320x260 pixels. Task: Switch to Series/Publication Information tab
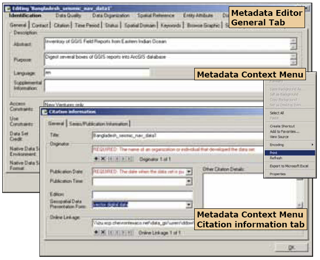click(x=98, y=124)
